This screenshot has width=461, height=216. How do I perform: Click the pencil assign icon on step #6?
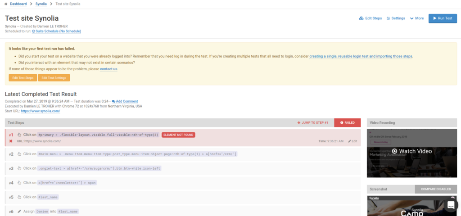click(x=19, y=211)
